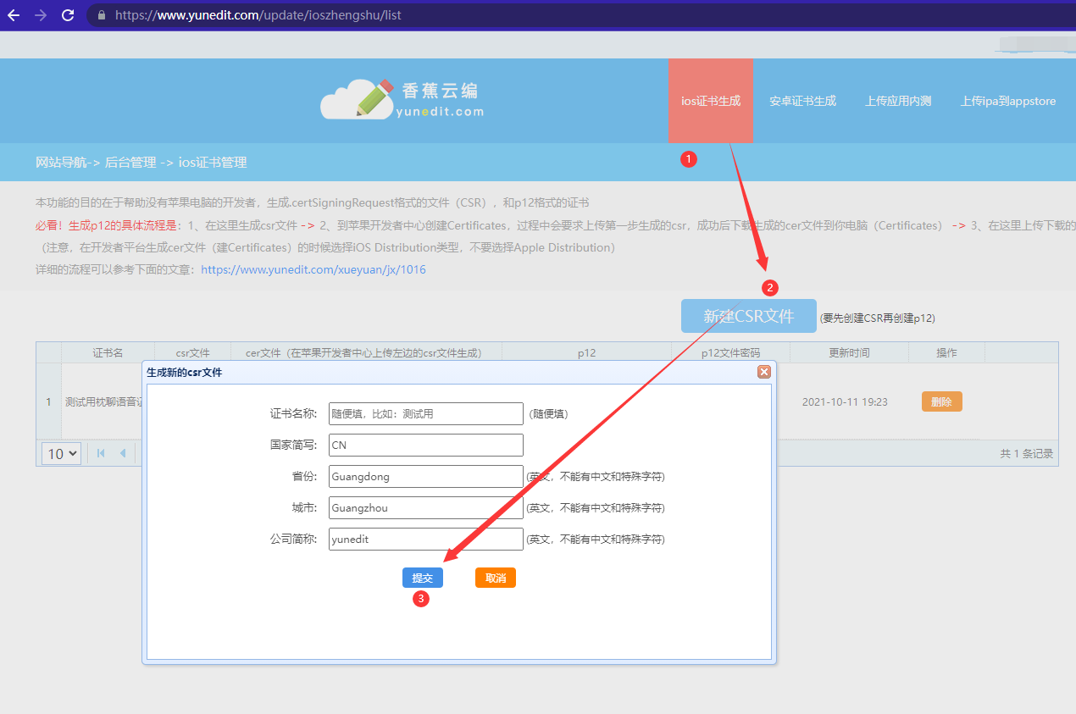Click the 城市 field containing Guangzhou
Screen dimensions: 1076x714
pyautogui.click(x=425, y=508)
